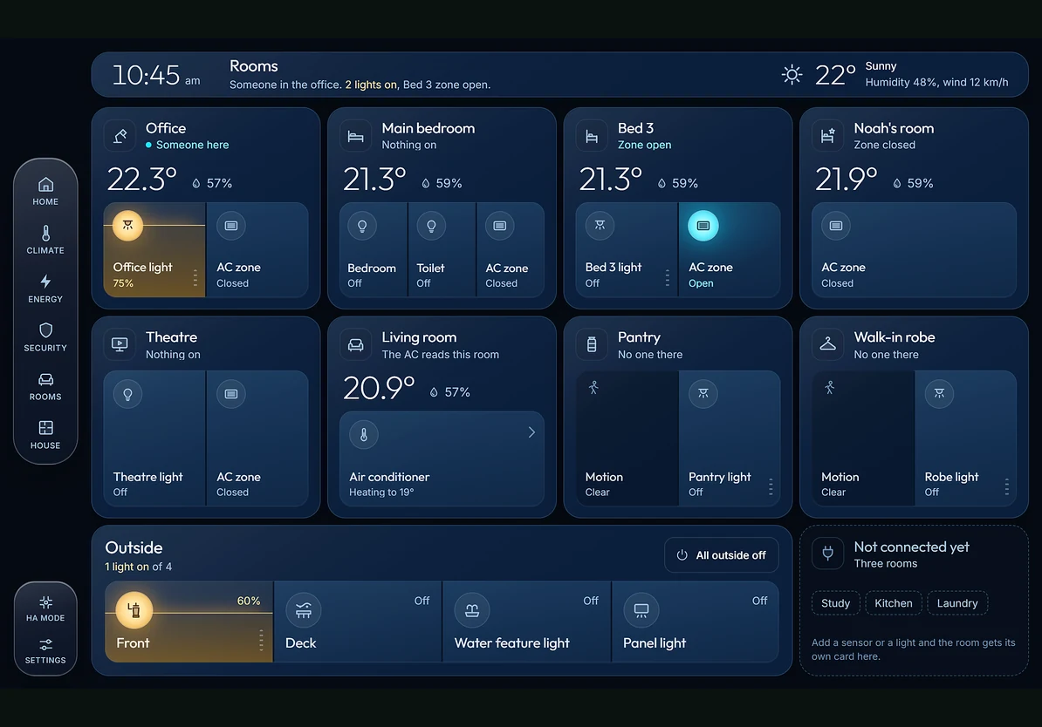Open Office light options dots
The height and width of the screenshot is (727, 1042).
coord(195,277)
